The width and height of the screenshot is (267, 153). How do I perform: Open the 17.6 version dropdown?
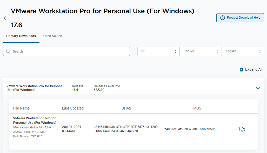pos(158,51)
